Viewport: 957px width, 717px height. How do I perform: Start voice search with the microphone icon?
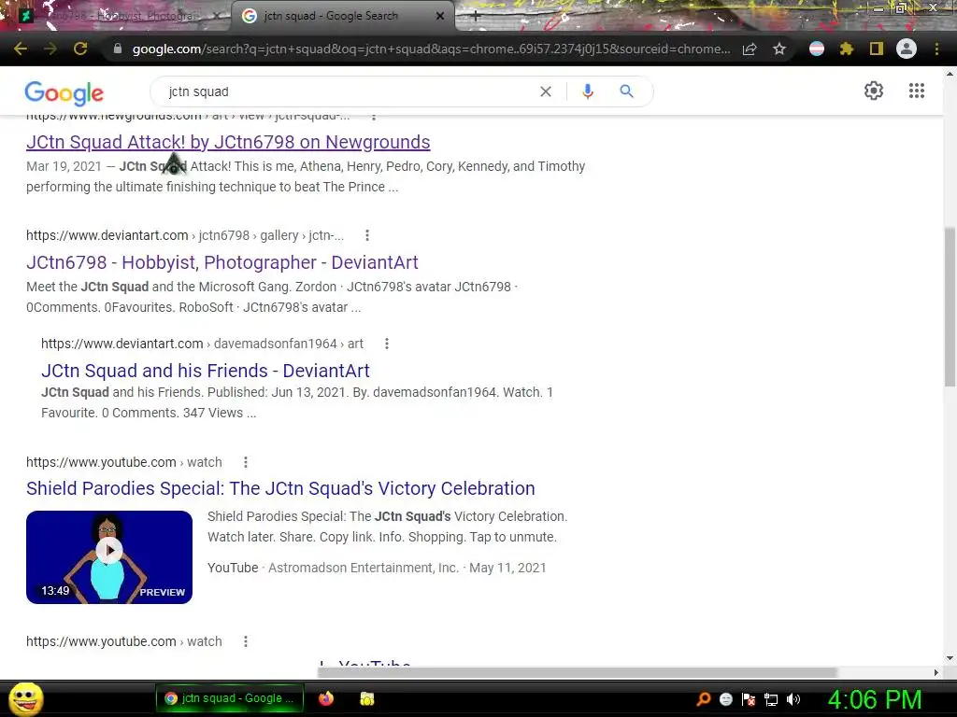(588, 91)
